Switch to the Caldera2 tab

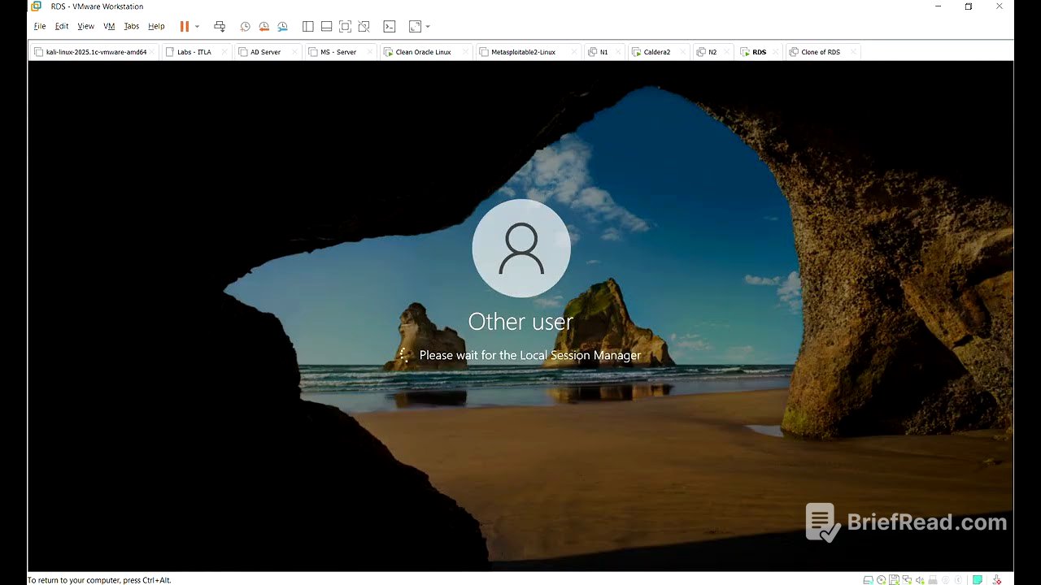tap(656, 52)
